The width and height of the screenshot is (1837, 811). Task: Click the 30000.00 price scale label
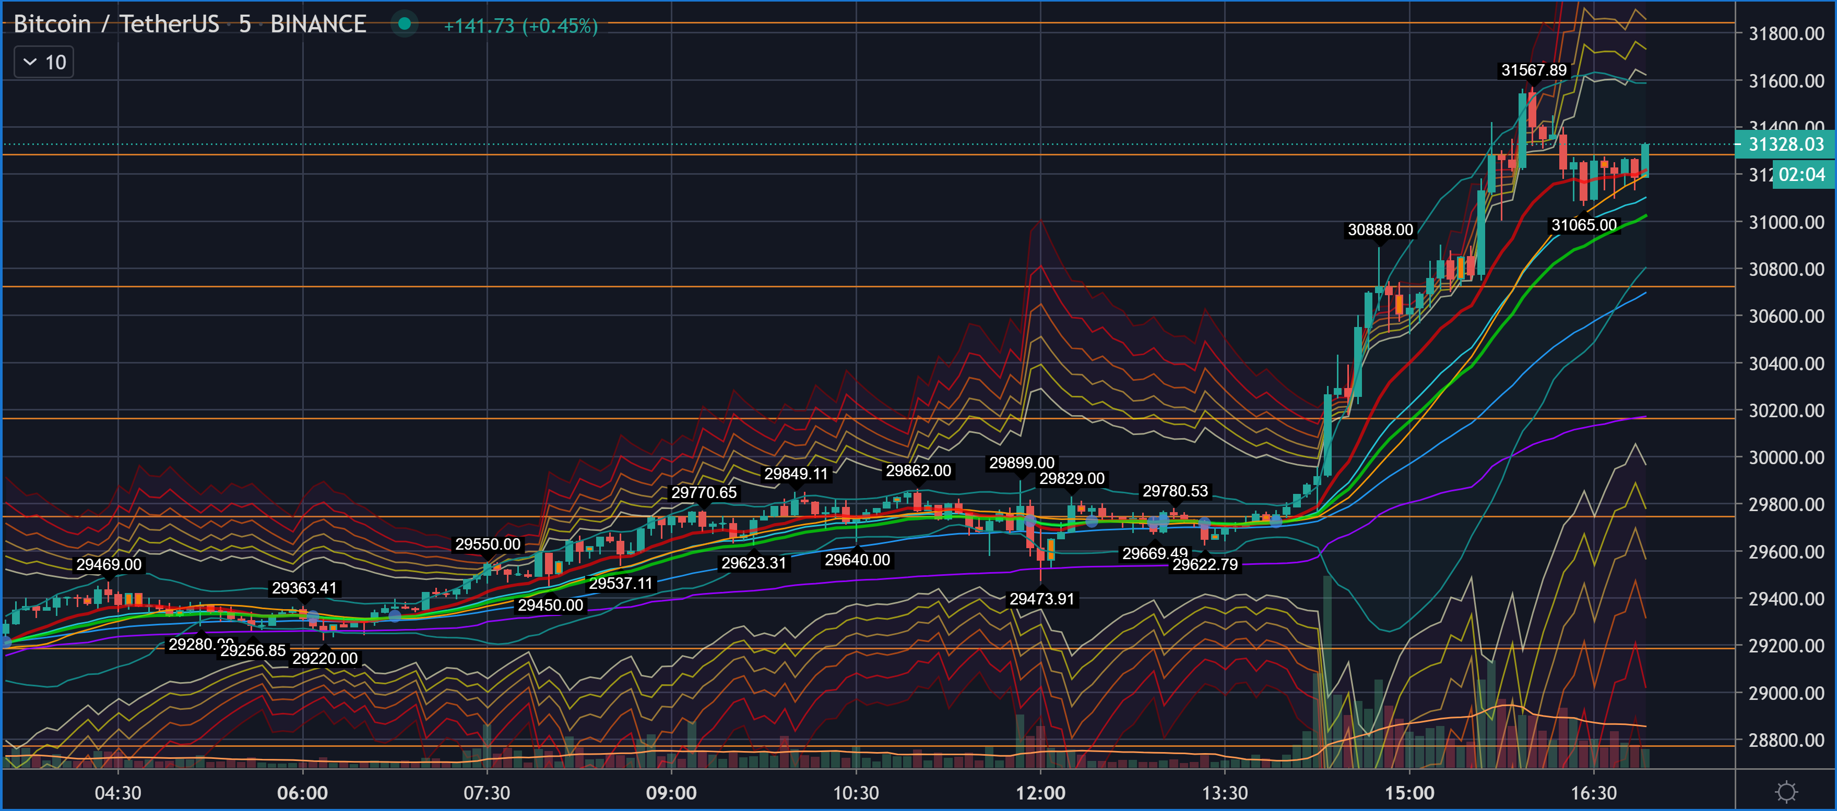1786,457
